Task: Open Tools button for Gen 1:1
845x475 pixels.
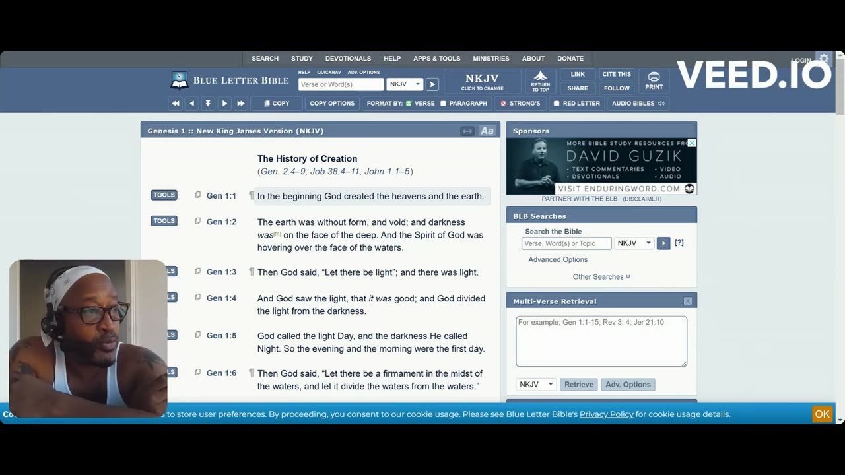Action: pyautogui.click(x=164, y=195)
